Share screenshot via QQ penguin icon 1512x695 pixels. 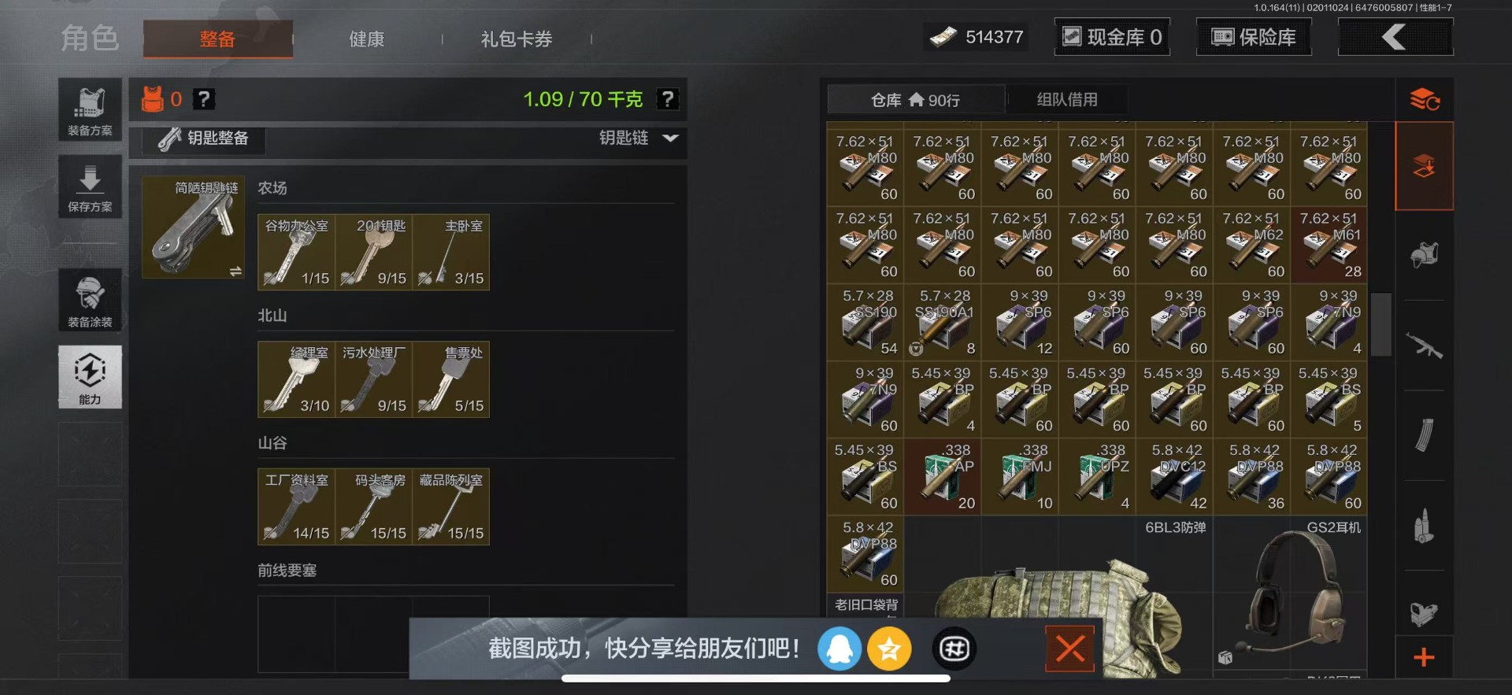[x=839, y=649]
